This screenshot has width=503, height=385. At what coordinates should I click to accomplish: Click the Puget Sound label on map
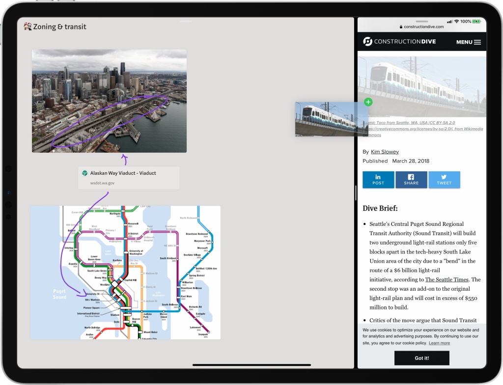point(59,294)
